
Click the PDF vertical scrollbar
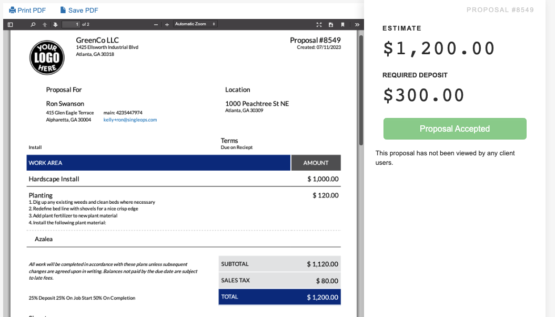coord(360,90)
